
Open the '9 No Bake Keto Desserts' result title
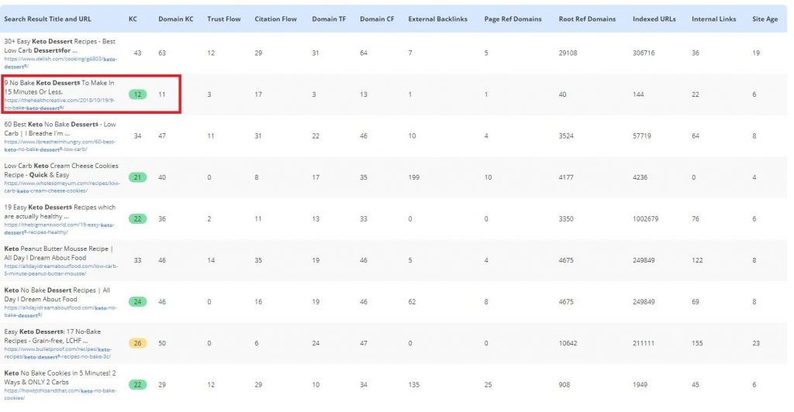click(59, 87)
